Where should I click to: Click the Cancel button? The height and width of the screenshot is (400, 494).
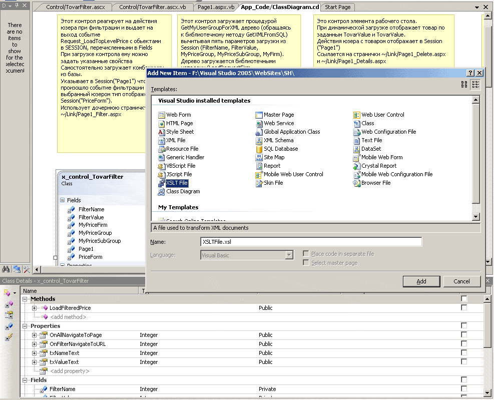click(x=461, y=281)
